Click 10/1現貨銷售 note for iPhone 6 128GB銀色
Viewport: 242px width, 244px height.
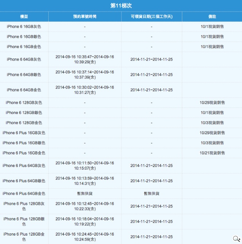tap(212, 113)
